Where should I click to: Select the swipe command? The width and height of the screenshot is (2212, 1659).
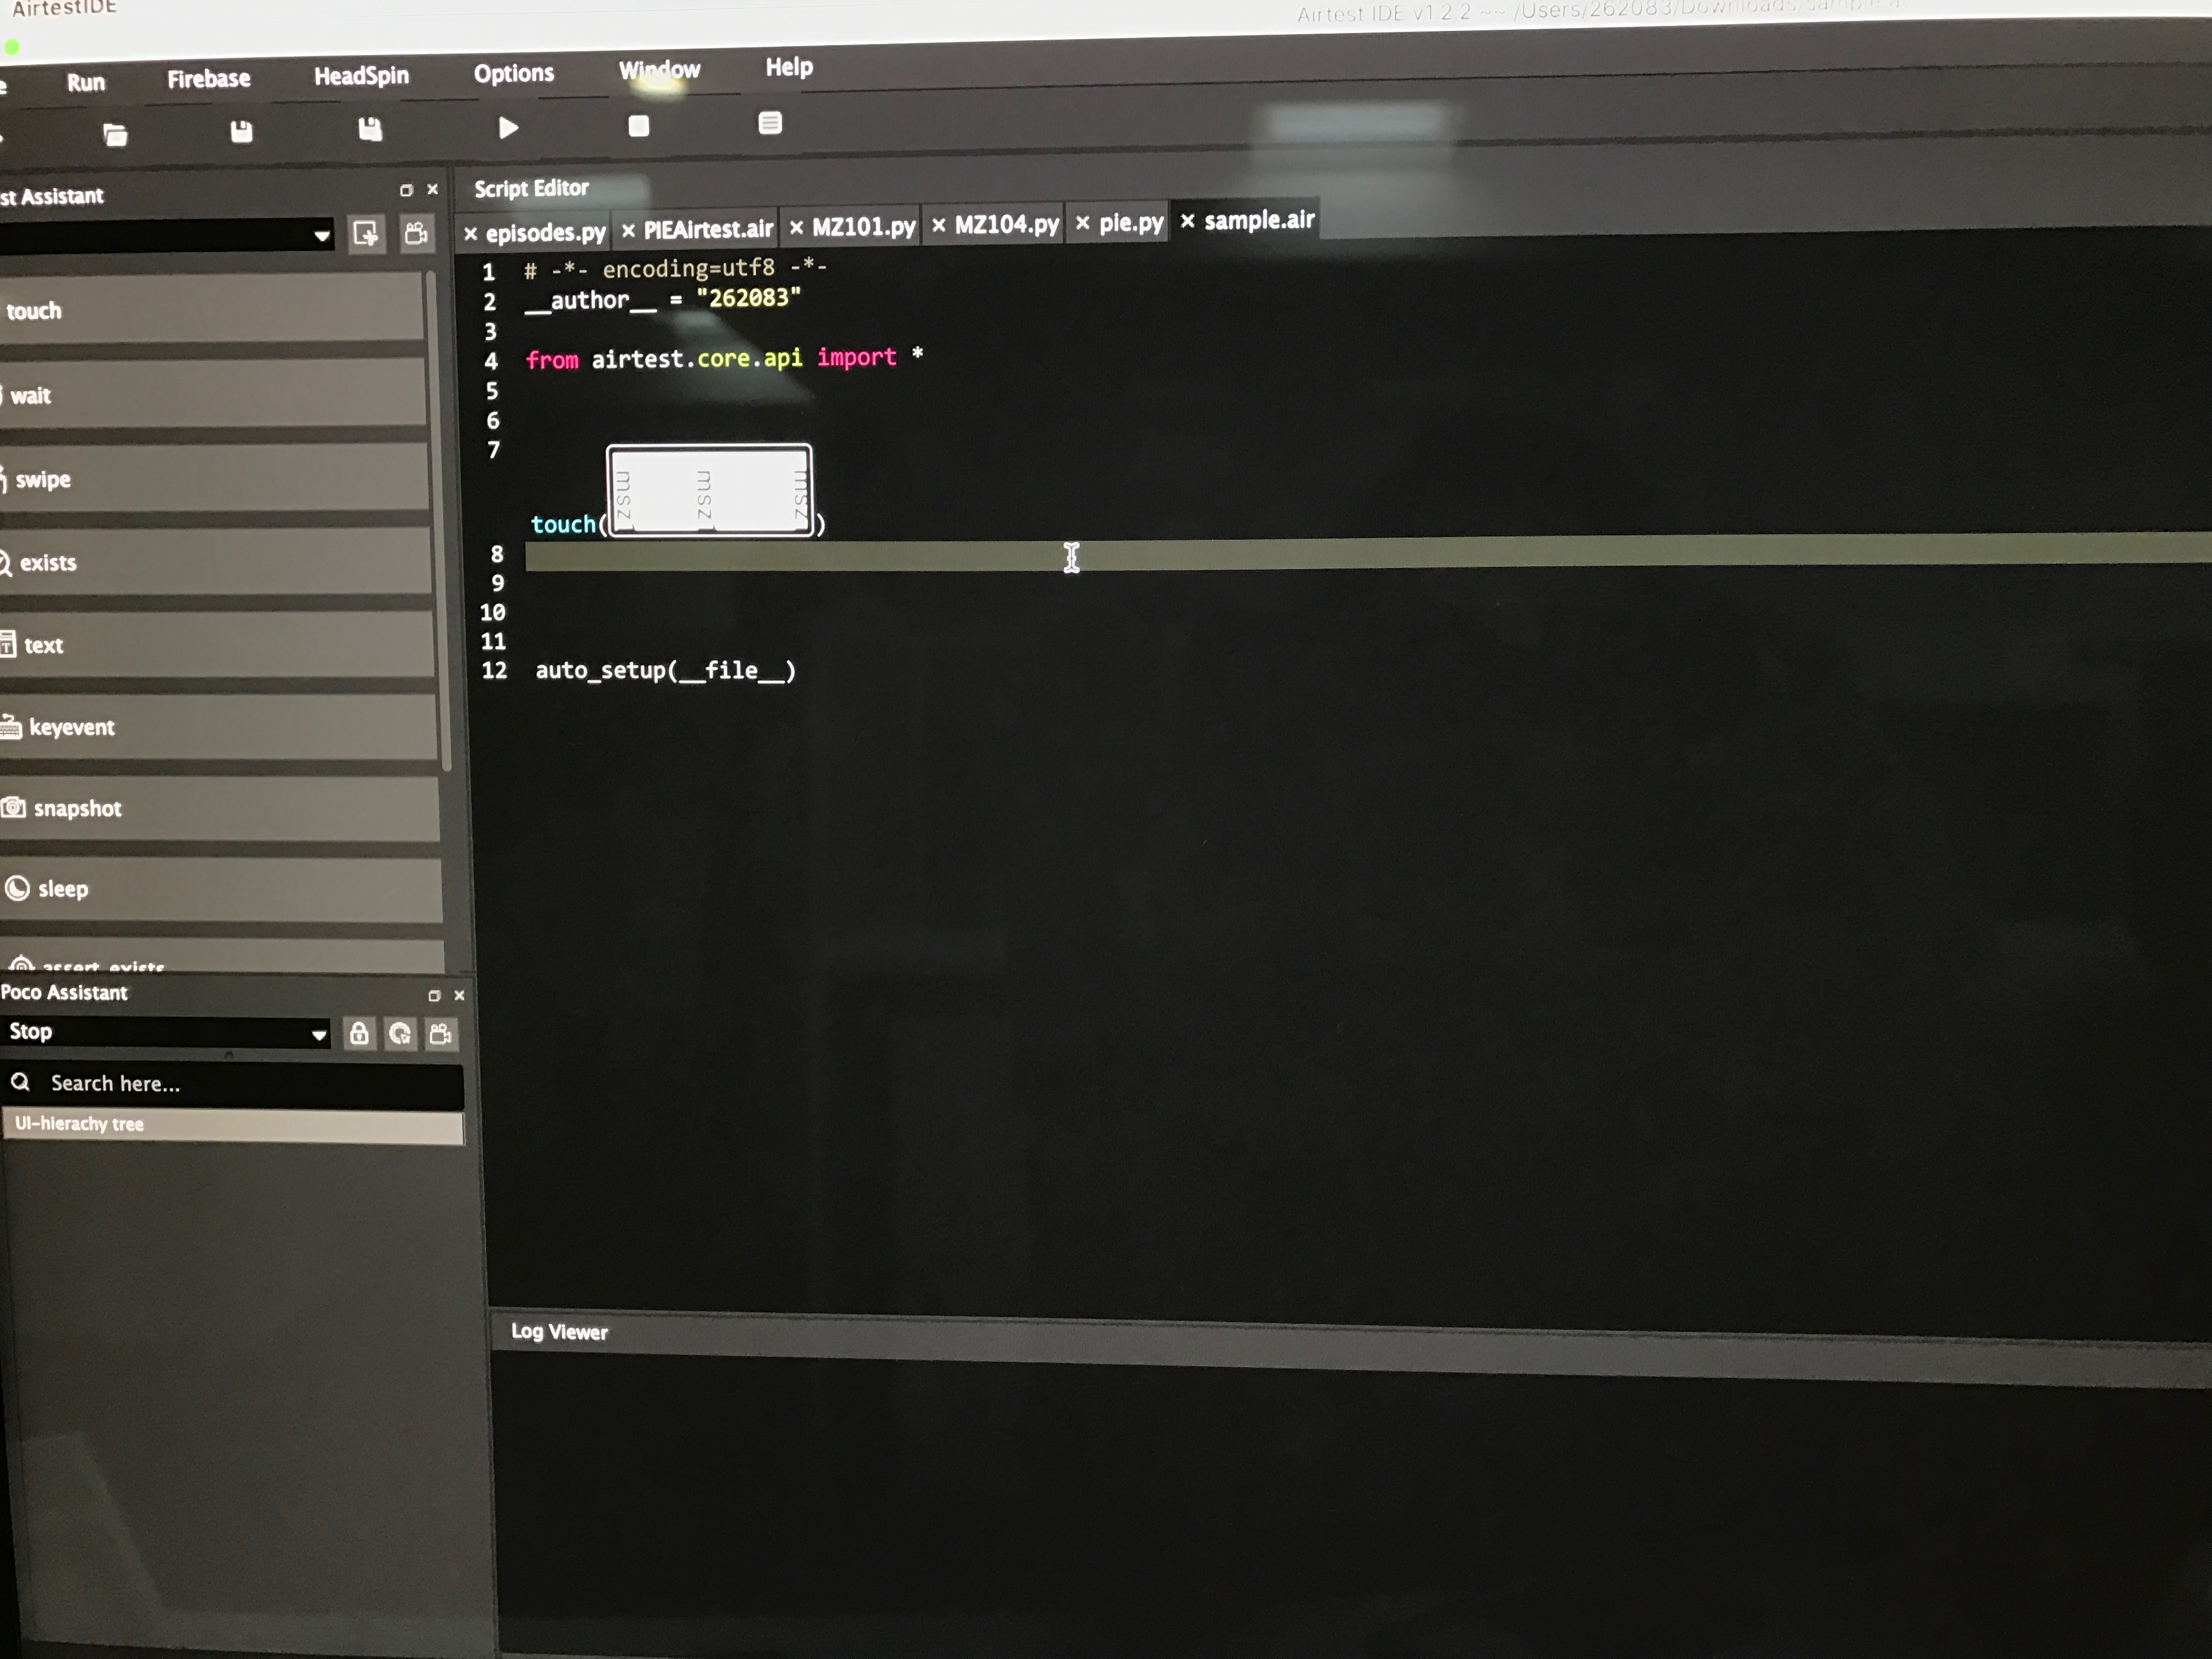(x=214, y=478)
